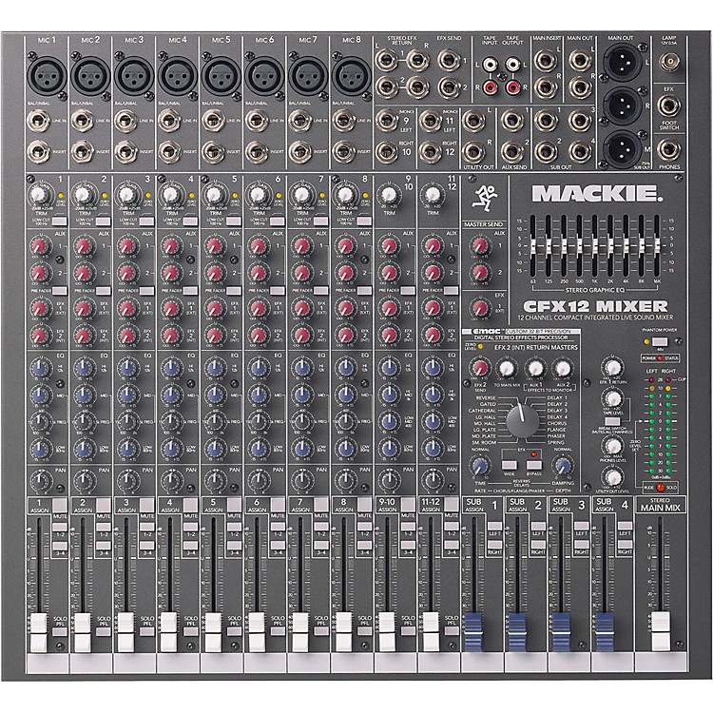Click the EFX 2 Send red knob

tap(480, 368)
